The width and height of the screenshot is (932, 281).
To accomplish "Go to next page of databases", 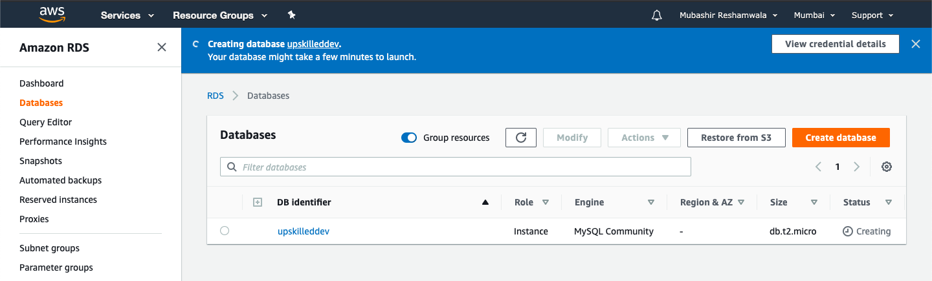I will (x=857, y=167).
